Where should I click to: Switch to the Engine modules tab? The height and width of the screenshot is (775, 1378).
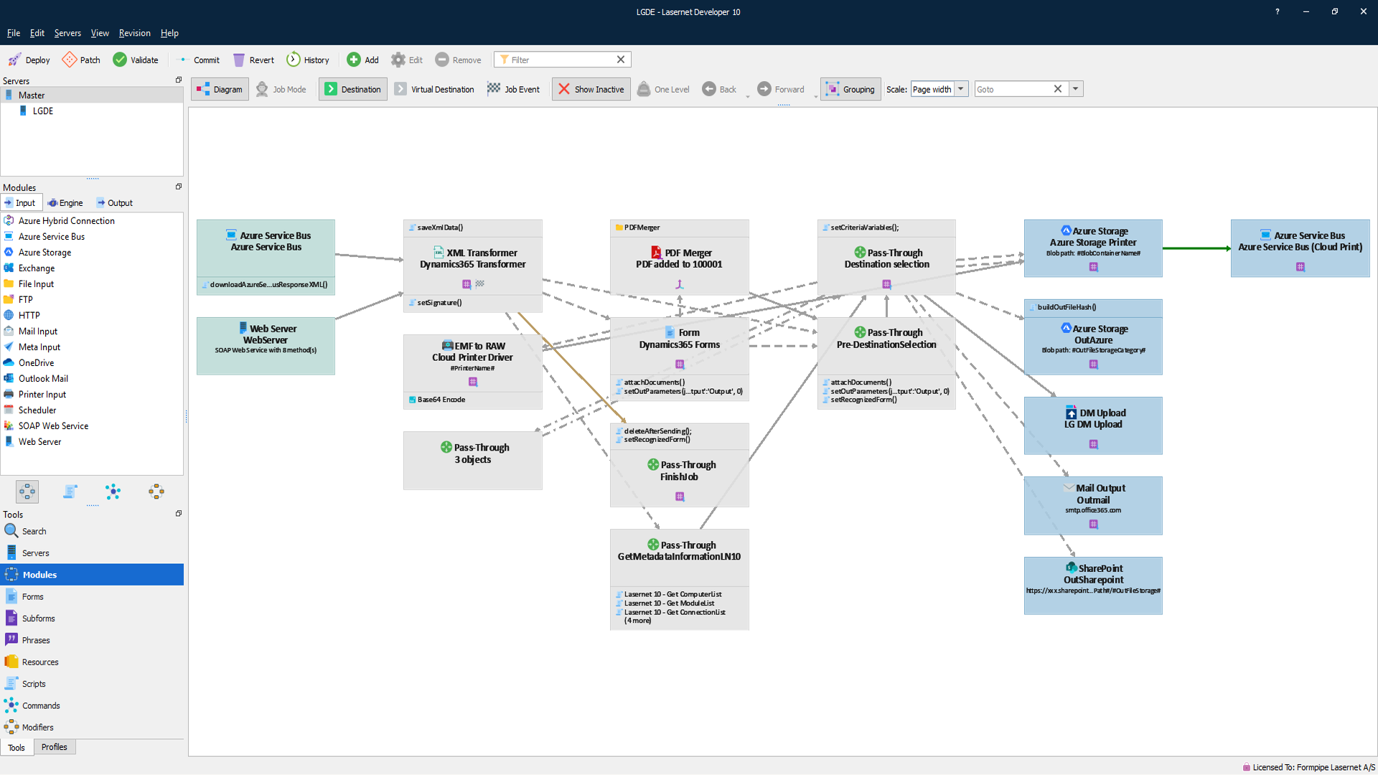[x=65, y=203]
